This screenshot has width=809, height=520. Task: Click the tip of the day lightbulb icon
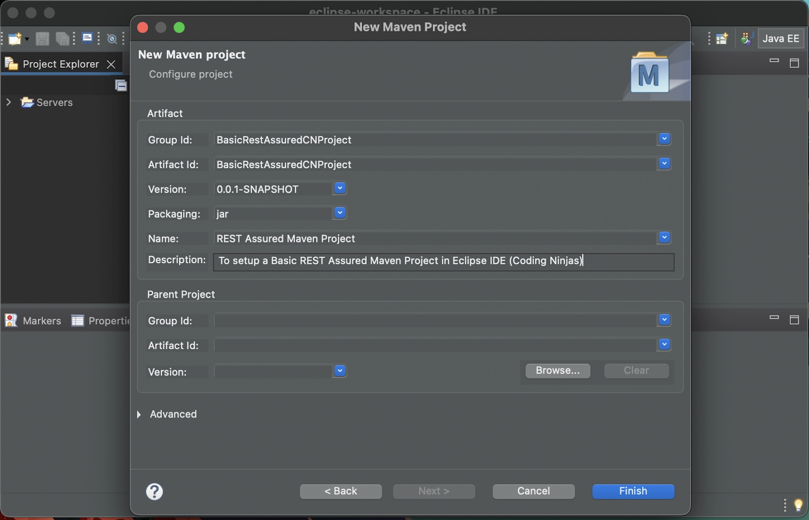coord(799,505)
